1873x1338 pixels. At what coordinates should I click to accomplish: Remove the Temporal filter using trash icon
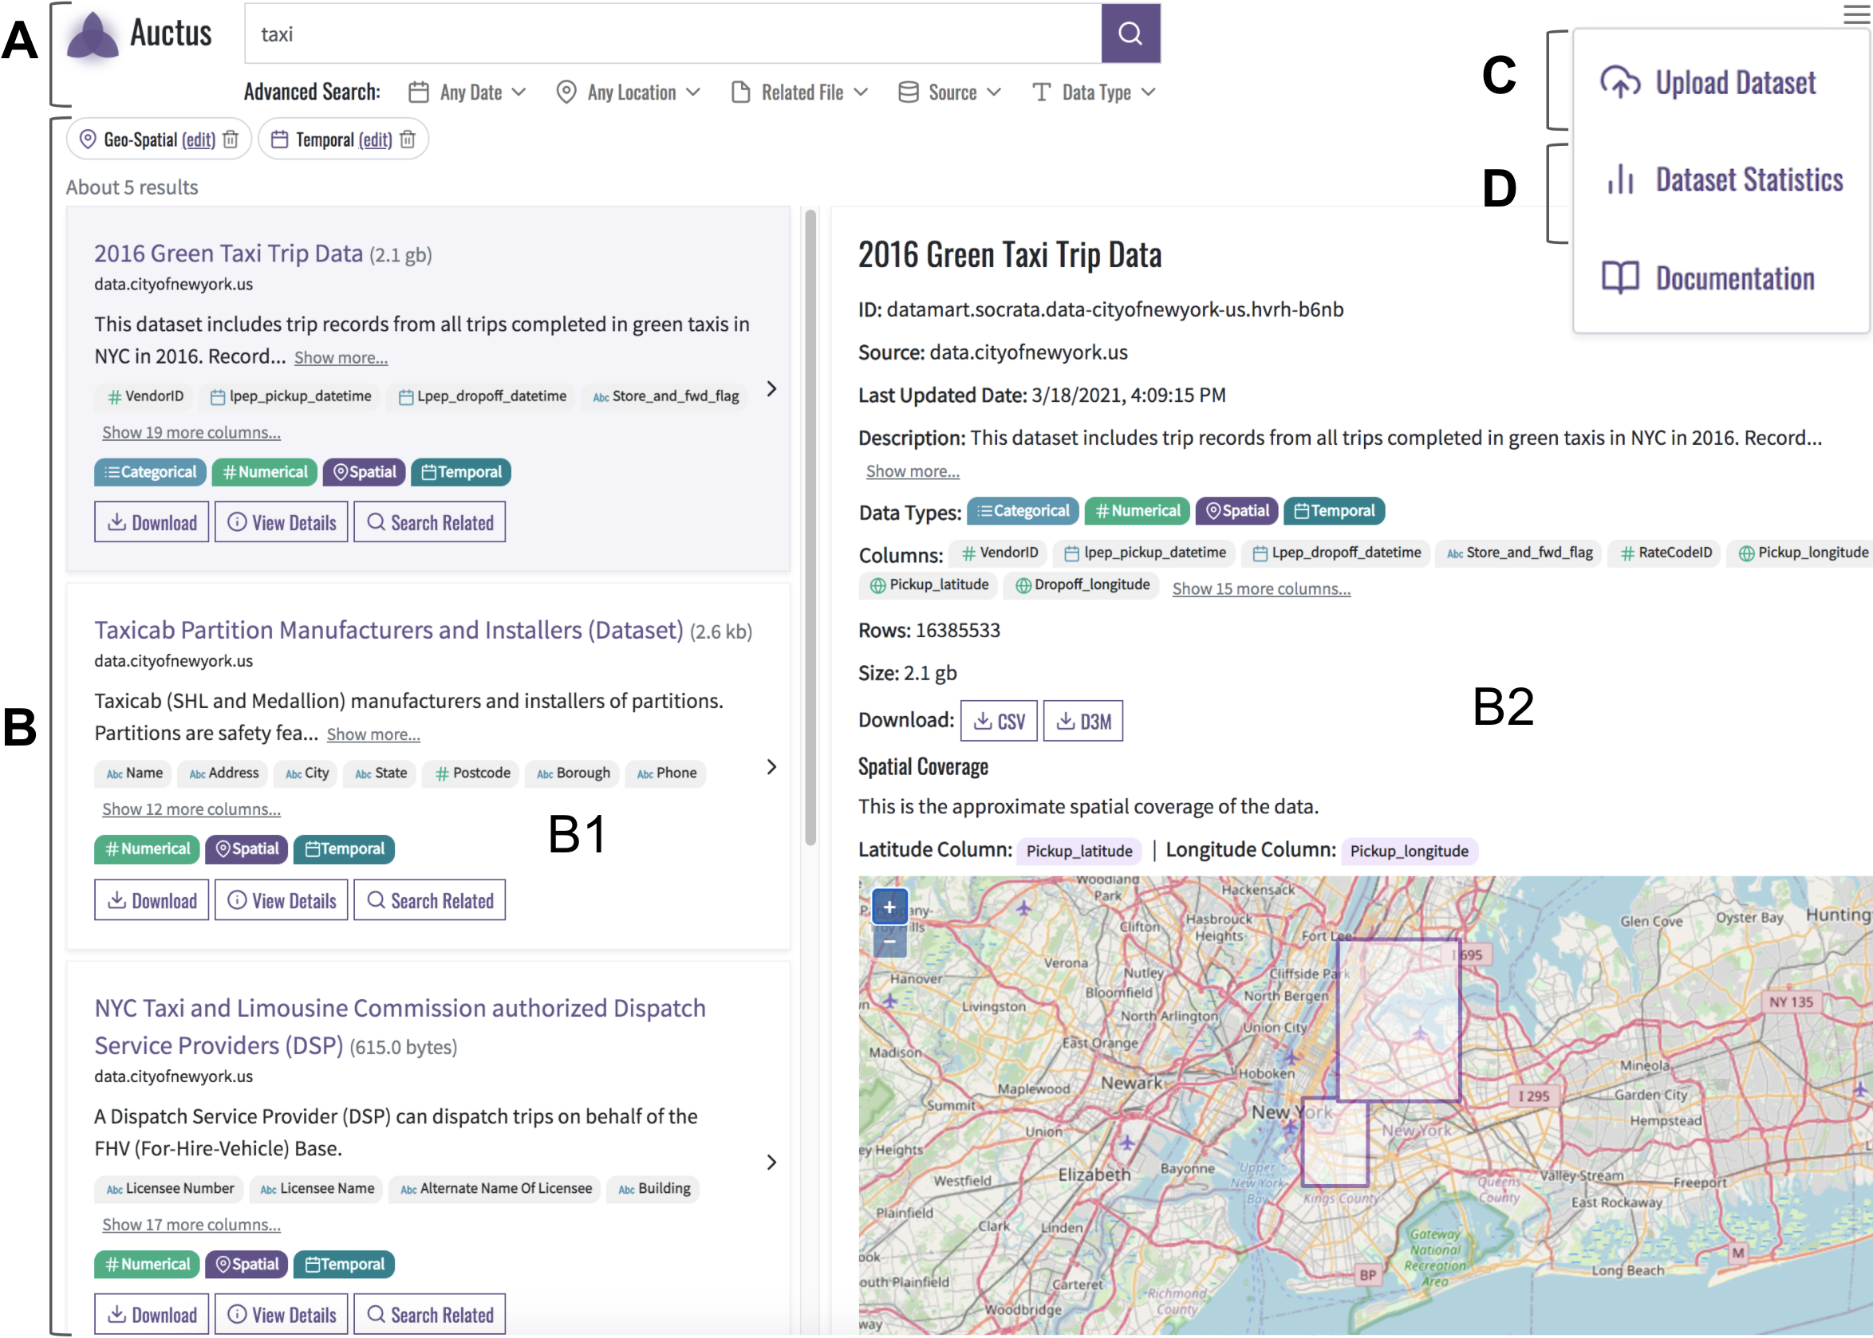pyautogui.click(x=407, y=140)
